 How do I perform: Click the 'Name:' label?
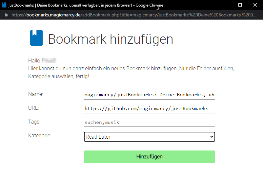coord(36,94)
